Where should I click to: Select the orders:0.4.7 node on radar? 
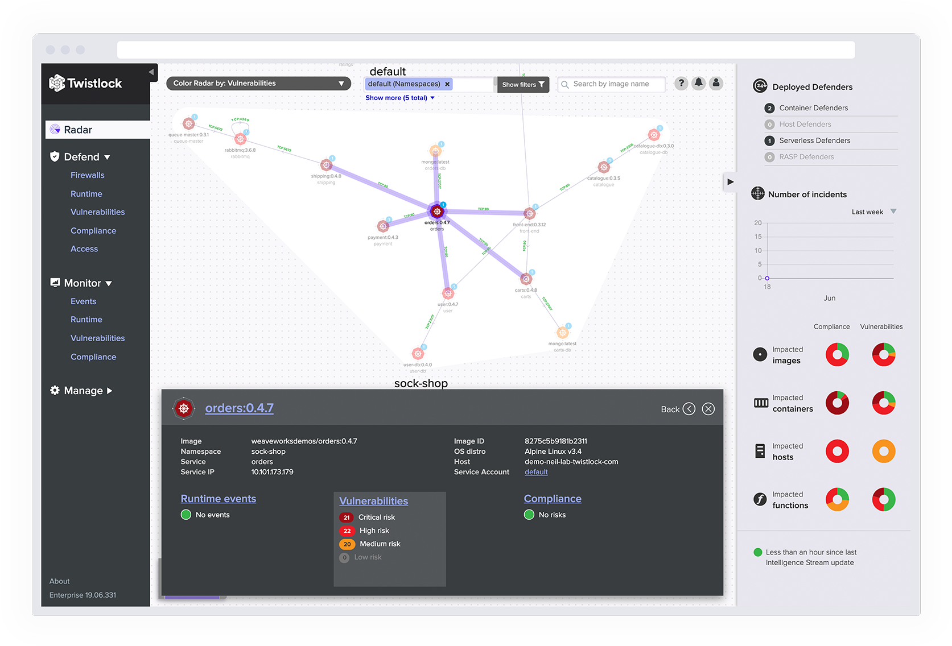point(437,212)
